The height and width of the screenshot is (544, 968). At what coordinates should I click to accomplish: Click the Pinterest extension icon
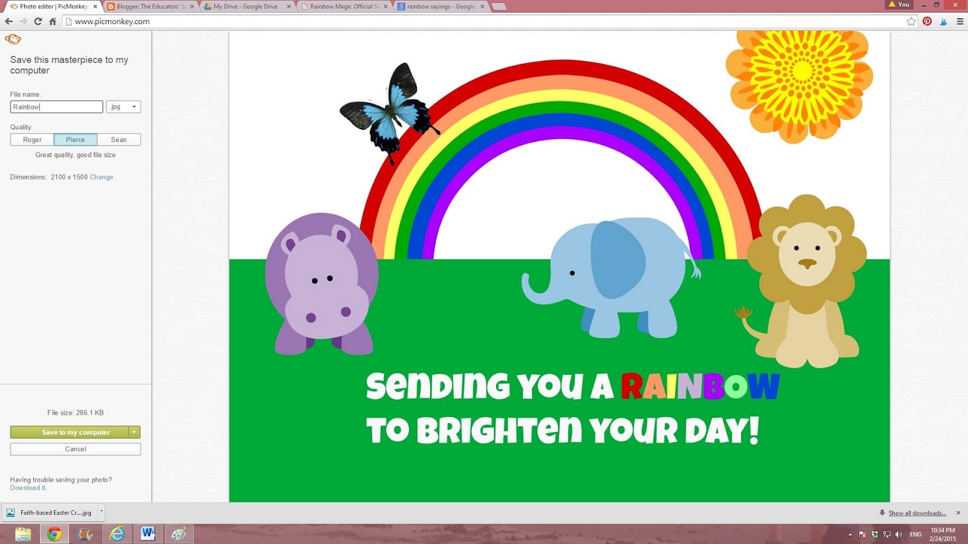point(927,21)
